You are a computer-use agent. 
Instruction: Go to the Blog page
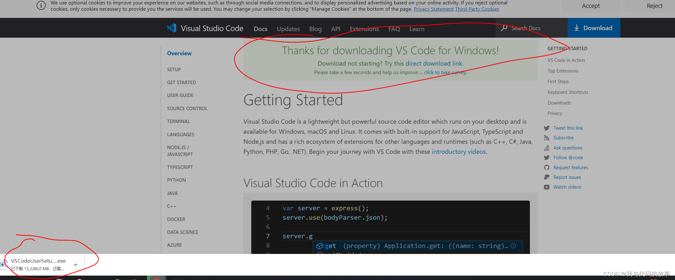[x=315, y=29]
